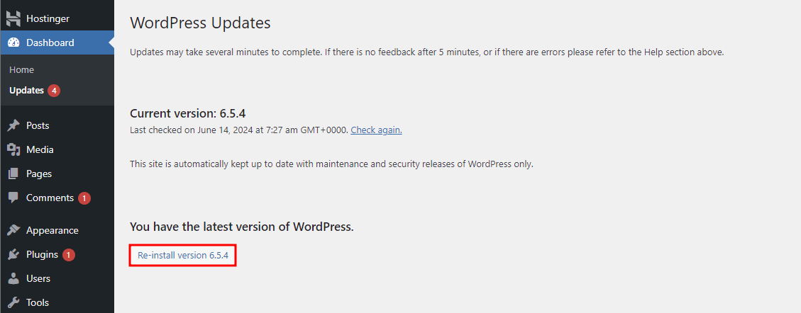Click the Tools wrench icon
Image resolution: width=801 pixels, height=313 pixels.
point(13,302)
